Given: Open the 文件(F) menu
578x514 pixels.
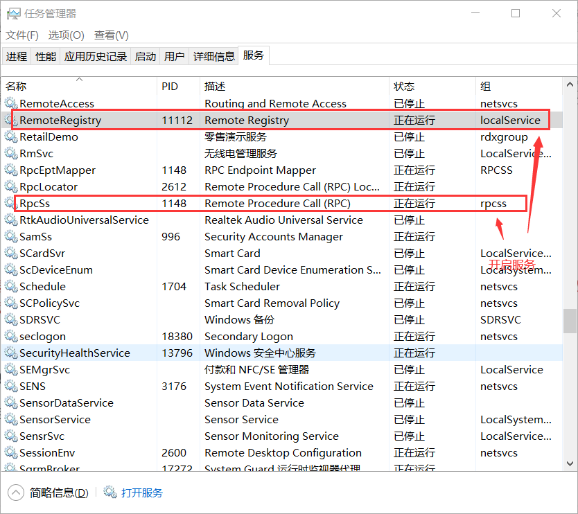Looking at the screenshot, I should pos(22,35).
